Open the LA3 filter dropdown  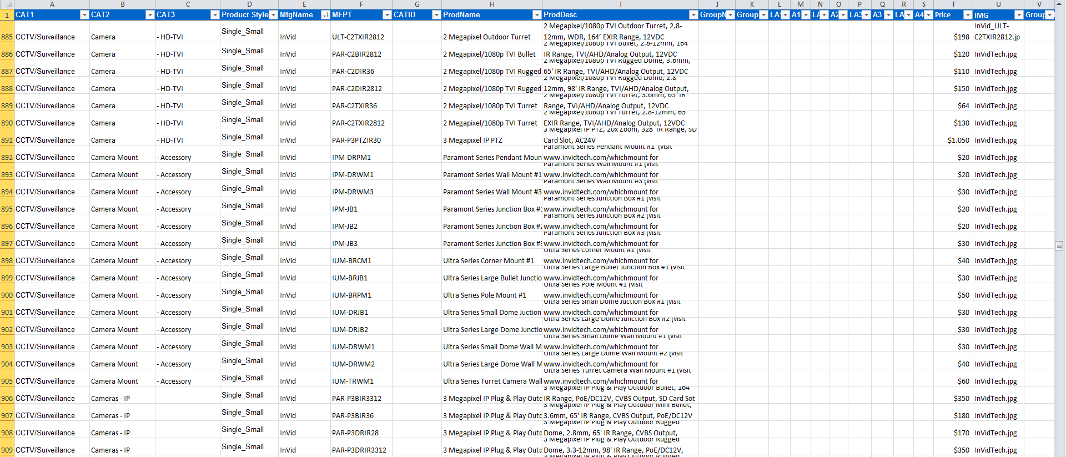click(x=866, y=15)
